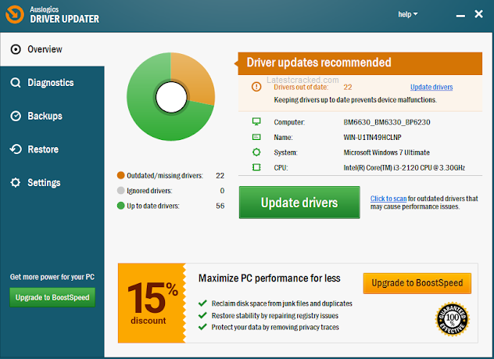
Task: Click orange Upgrade to BoostSpeed button
Action: click(x=417, y=283)
